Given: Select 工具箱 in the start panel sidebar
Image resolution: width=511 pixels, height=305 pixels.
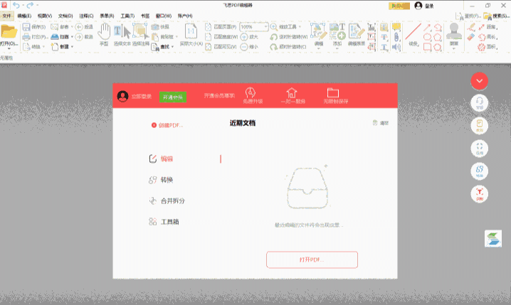Looking at the screenshot, I should pos(164,222).
